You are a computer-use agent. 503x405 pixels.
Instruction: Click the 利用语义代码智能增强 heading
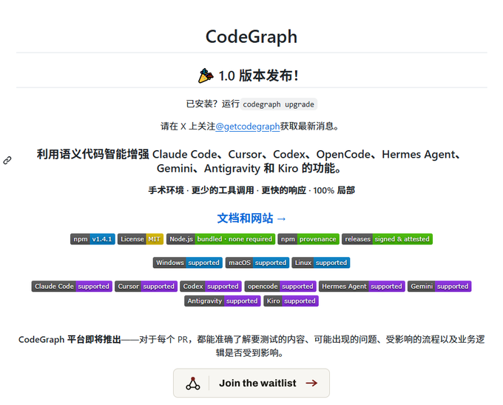click(249, 161)
